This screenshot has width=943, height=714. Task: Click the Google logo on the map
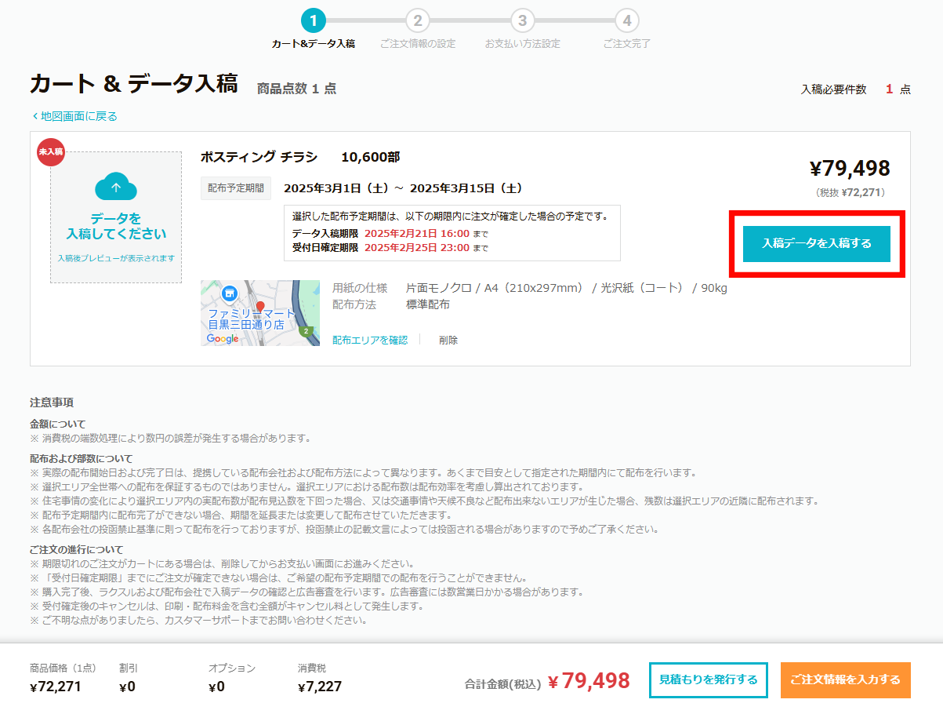pos(223,339)
